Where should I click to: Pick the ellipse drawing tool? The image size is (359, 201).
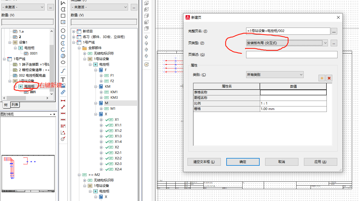coord(63,62)
